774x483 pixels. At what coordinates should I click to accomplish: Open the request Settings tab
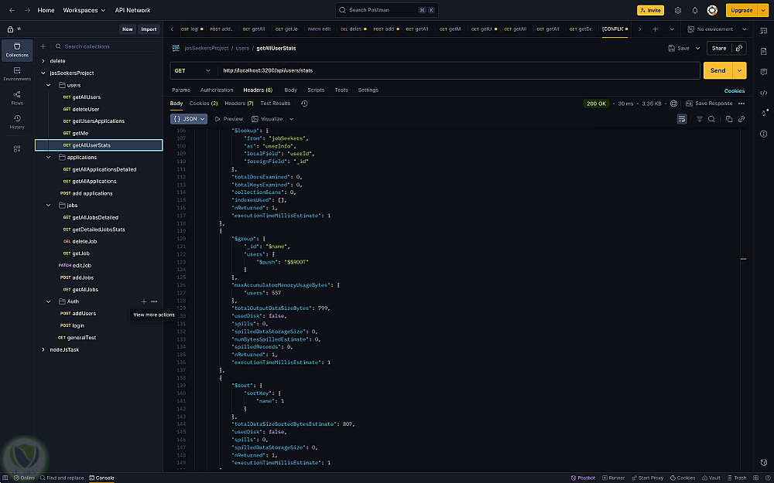tap(368, 90)
